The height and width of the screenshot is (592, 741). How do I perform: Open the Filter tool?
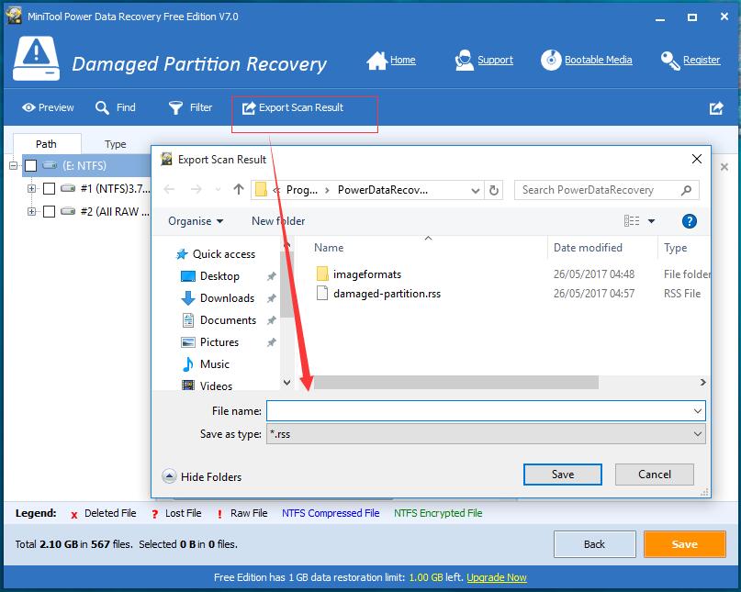190,107
